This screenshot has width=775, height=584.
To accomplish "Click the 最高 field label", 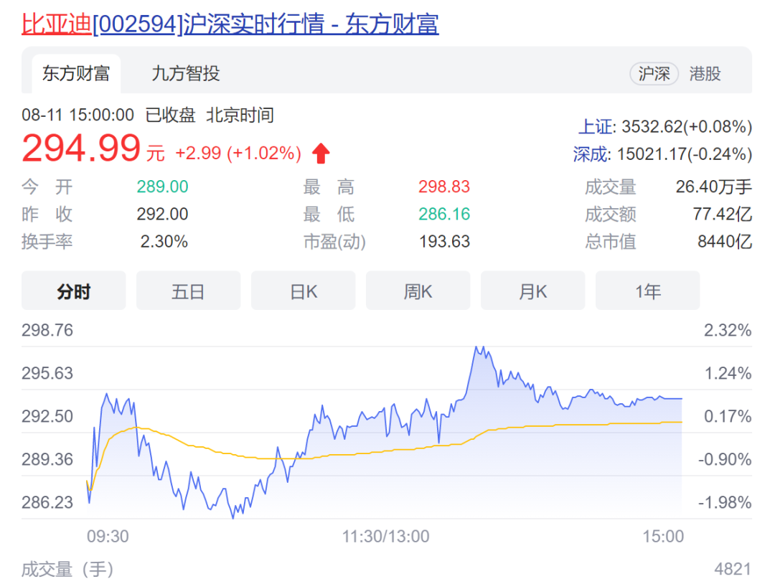I will coord(329,187).
